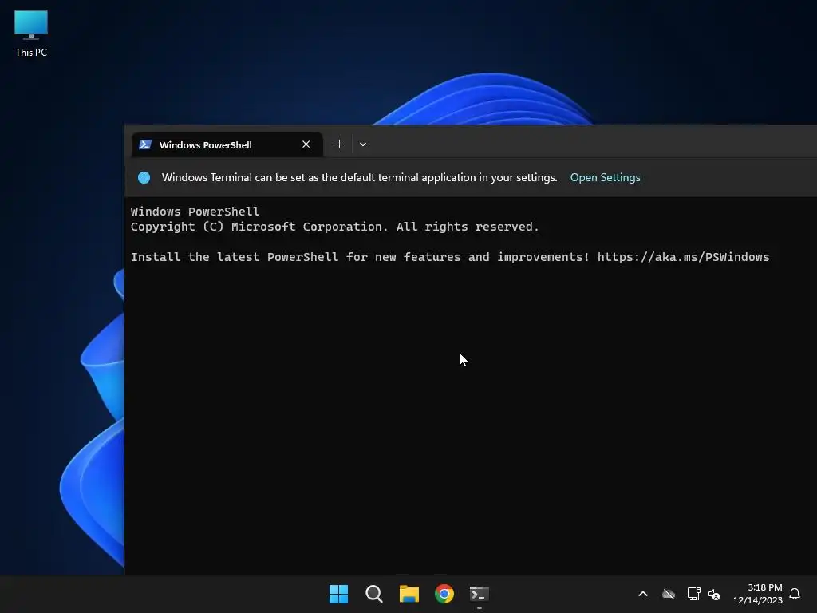Viewport: 817px width, 613px height.
Task: Launch Google Chrome from taskbar
Action: 444,594
